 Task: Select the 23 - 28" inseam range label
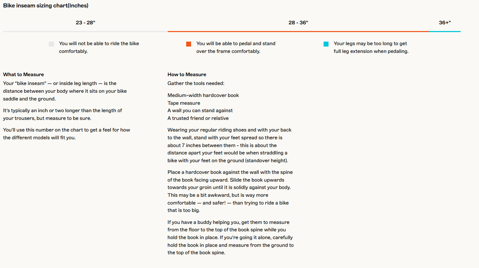pyautogui.click(x=85, y=23)
